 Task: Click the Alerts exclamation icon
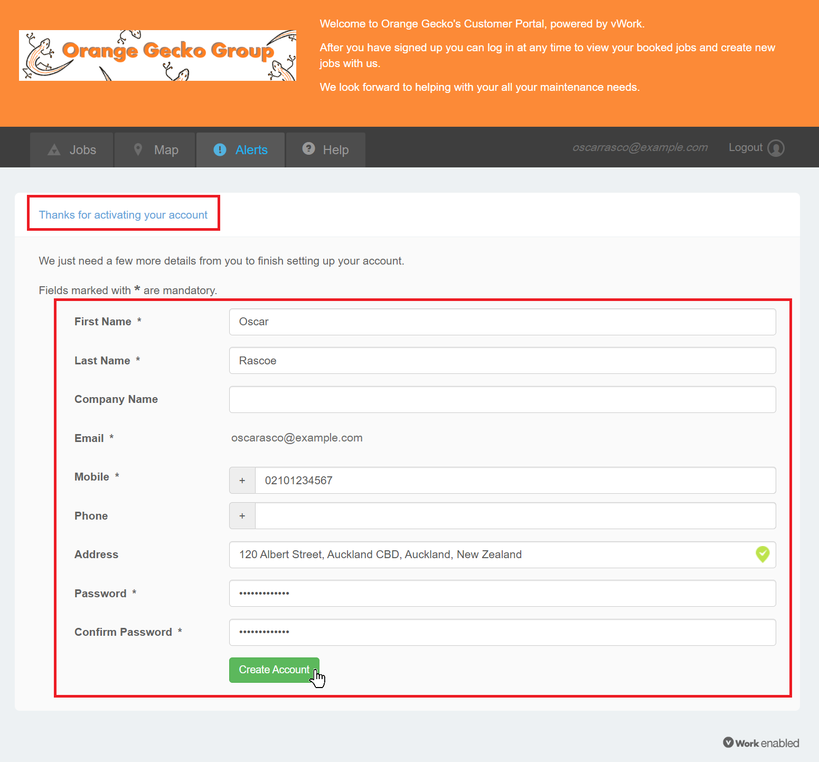click(x=220, y=150)
